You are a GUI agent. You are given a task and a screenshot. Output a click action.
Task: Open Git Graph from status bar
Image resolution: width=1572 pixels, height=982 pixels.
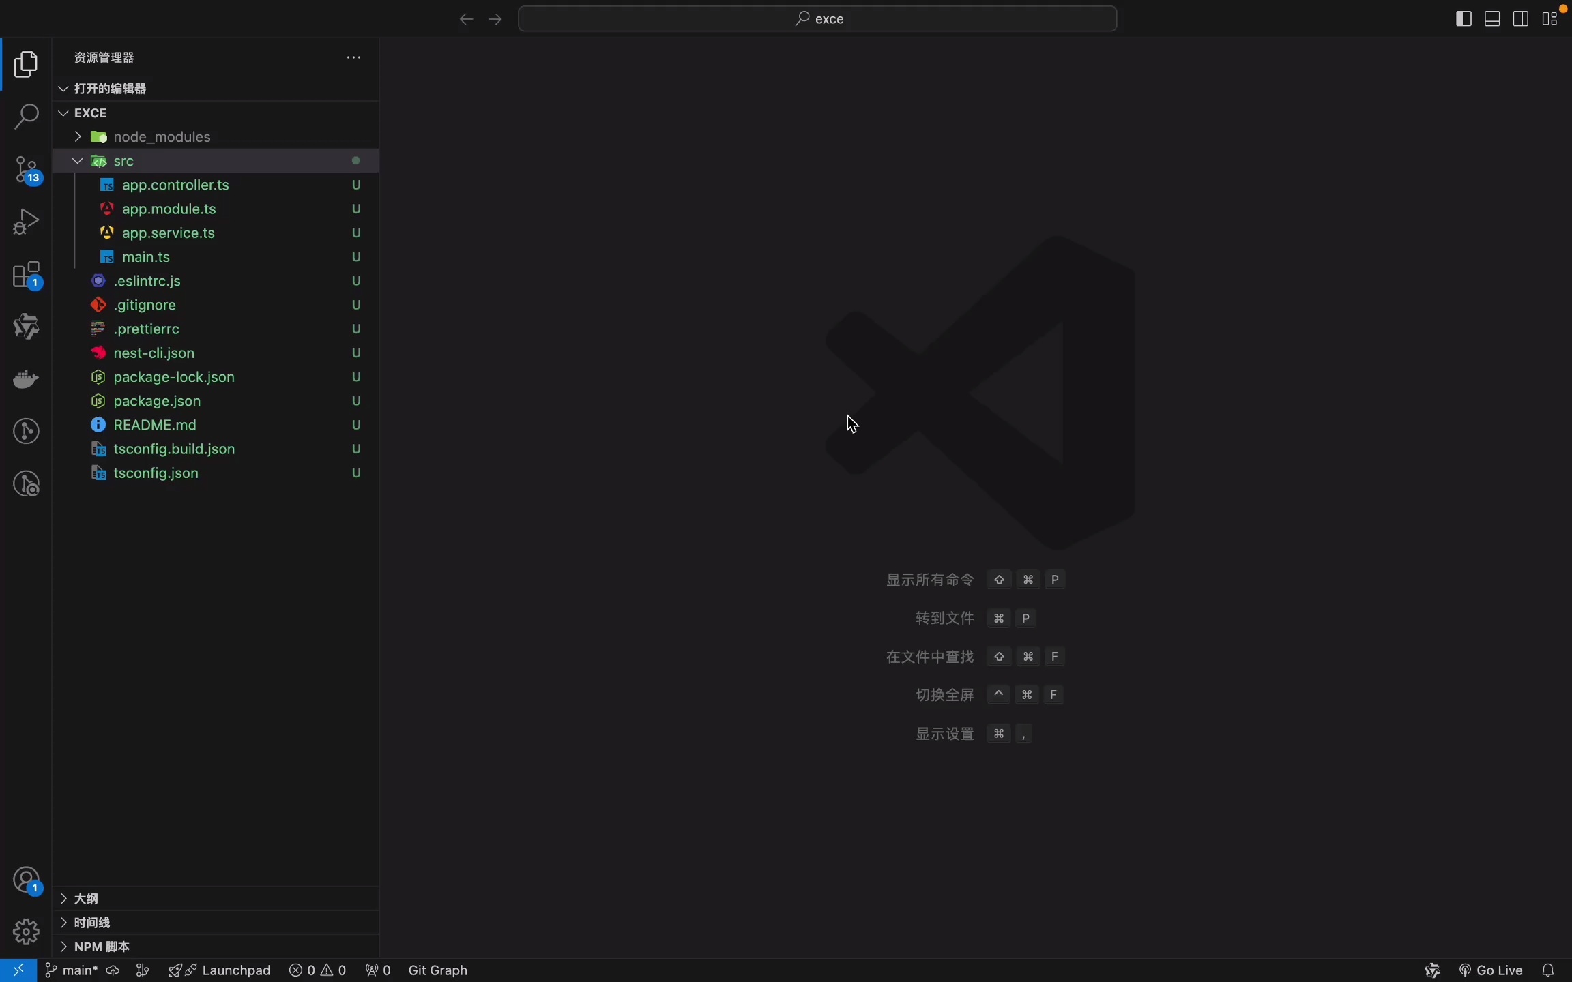coord(437,970)
